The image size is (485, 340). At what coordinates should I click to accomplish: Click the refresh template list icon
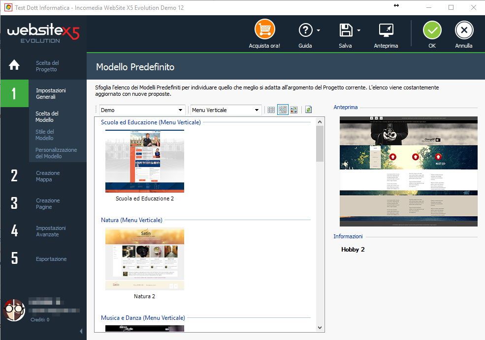(309, 110)
